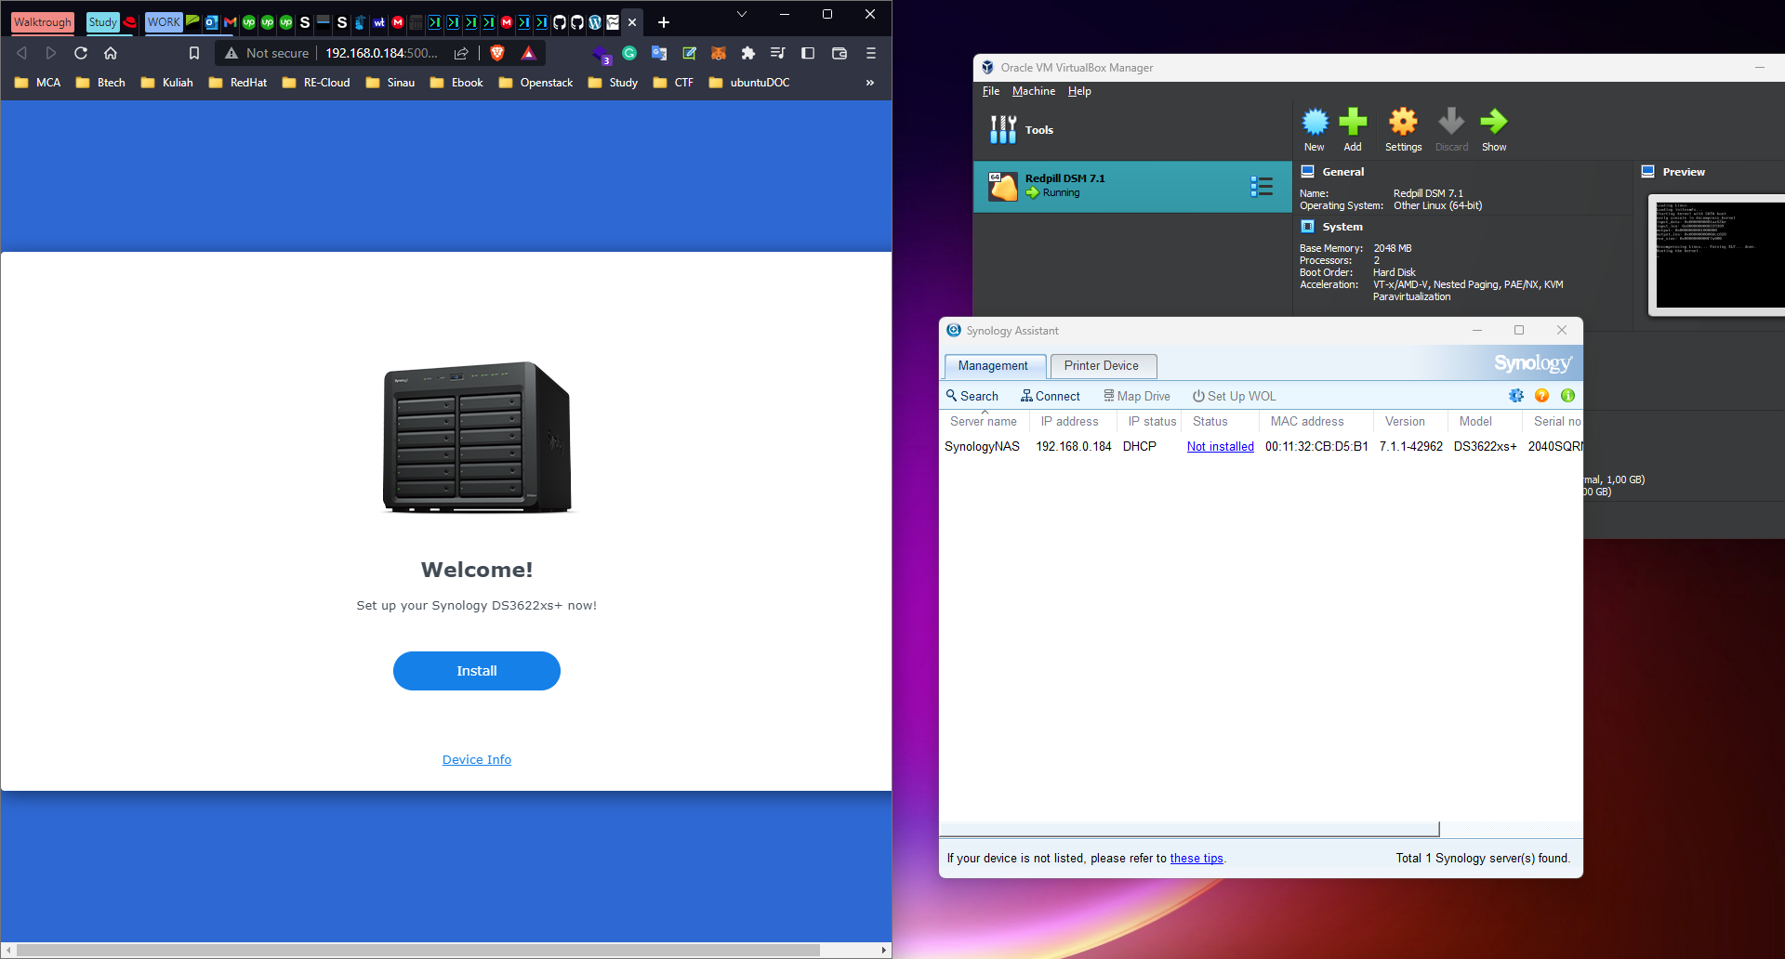Open a new browser tab
The height and width of the screenshot is (959, 1785).
tap(664, 22)
